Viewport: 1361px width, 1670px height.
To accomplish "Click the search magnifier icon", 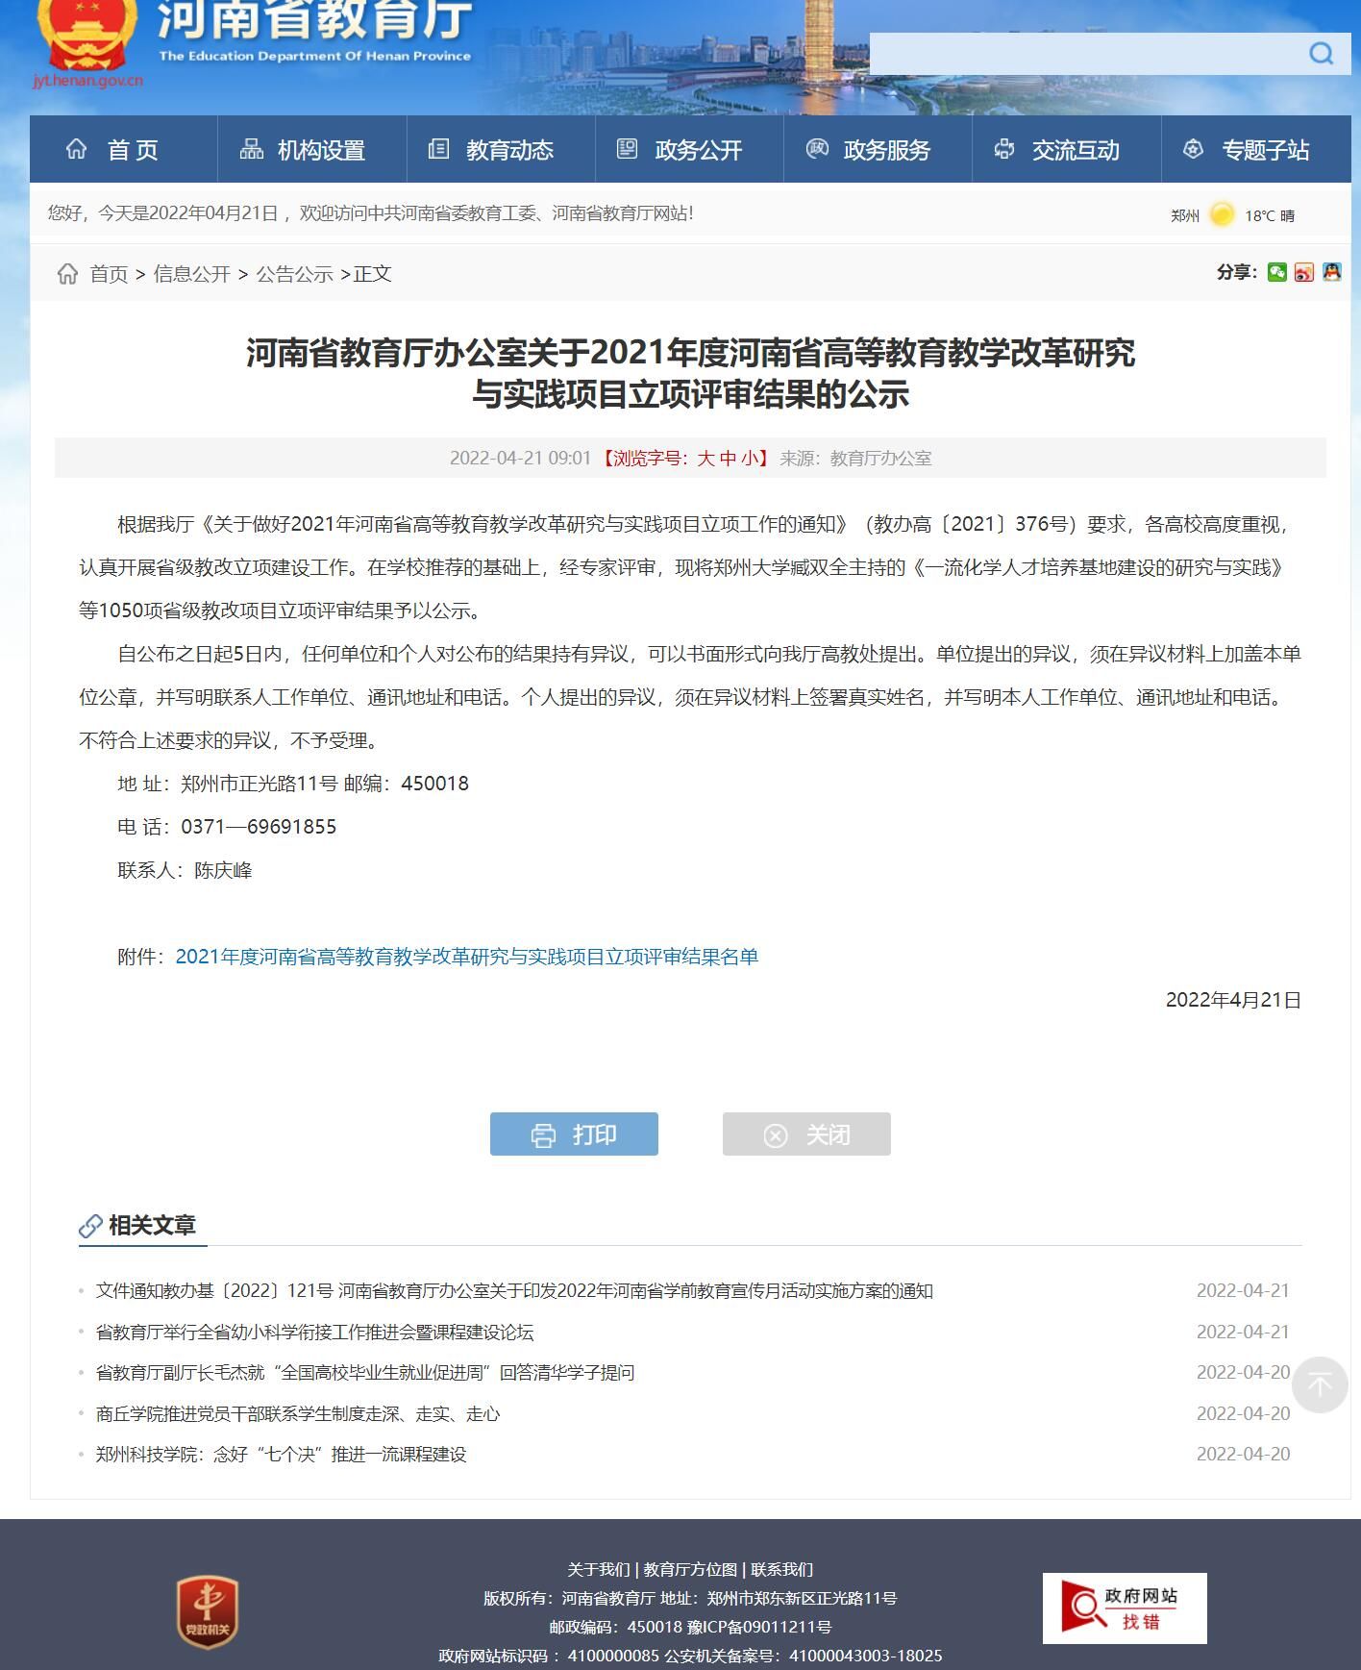I will click(1322, 54).
